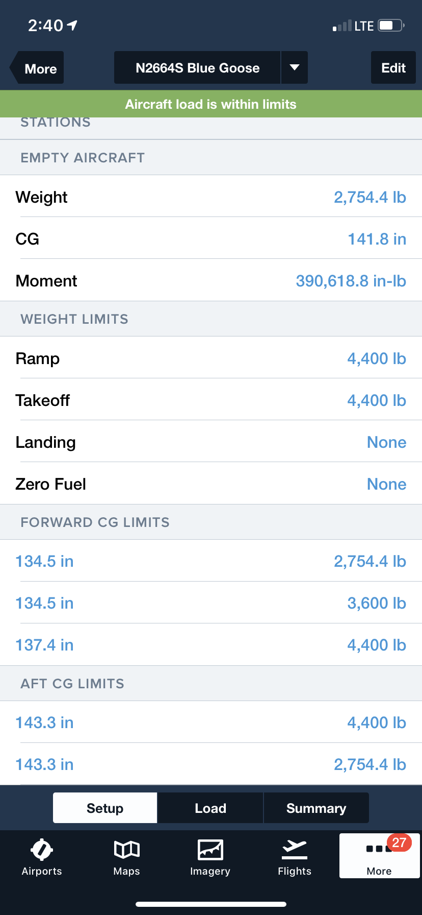Open the Maps tab icon
This screenshot has width=422, height=915.
point(126,850)
